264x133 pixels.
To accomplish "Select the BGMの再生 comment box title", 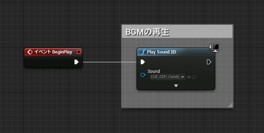I will click(147, 32).
